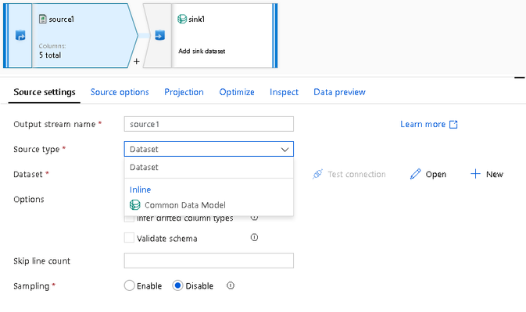This screenshot has width=526, height=312.
Task: Select the Enable sampling radio button
Action: [130, 285]
